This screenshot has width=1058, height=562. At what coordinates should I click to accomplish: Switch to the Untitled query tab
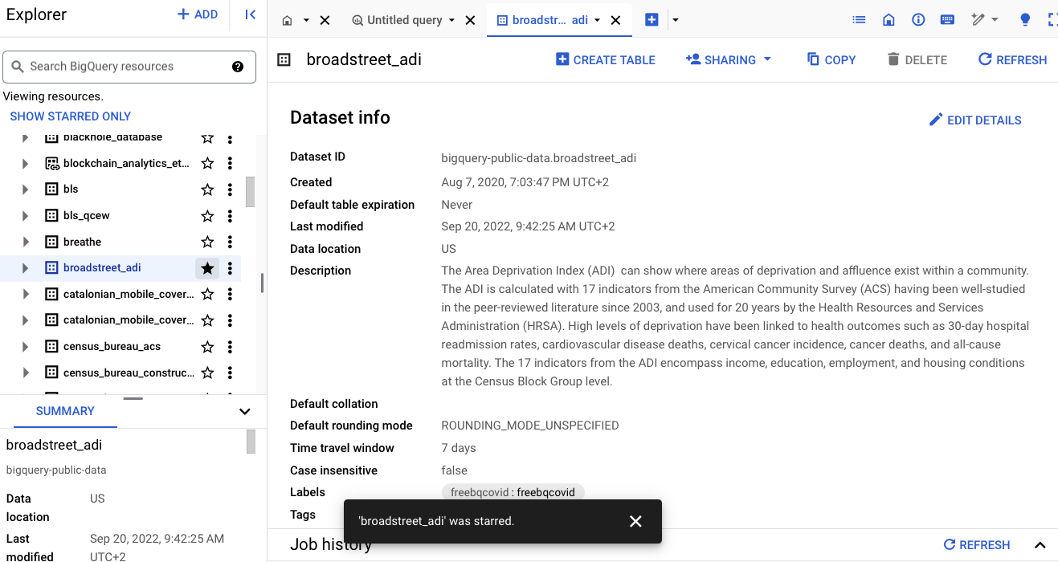pos(404,20)
